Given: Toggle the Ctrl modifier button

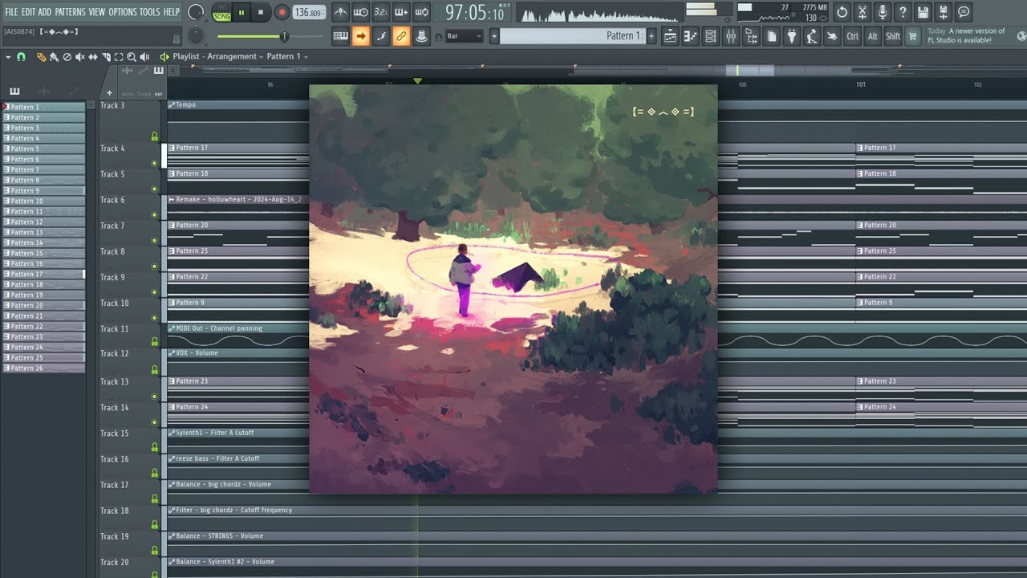Looking at the screenshot, I should tap(852, 36).
